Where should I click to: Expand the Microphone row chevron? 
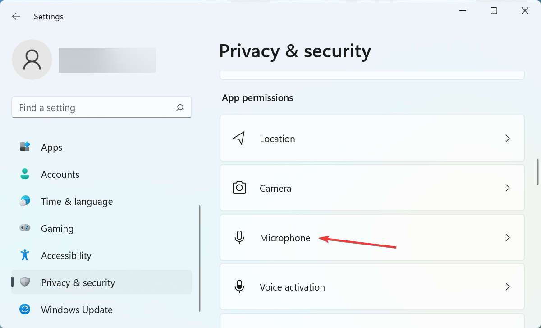click(x=508, y=238)
